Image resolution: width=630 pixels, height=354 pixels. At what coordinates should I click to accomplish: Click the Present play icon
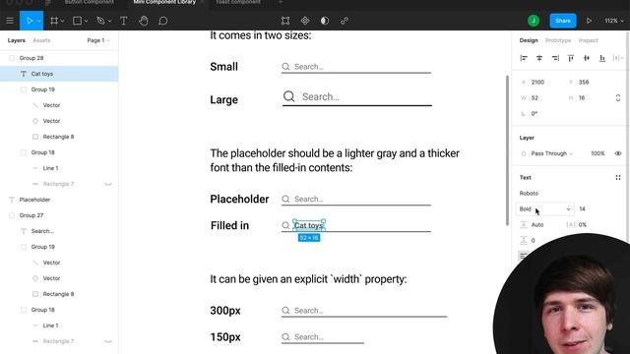(x=589, y=21)
